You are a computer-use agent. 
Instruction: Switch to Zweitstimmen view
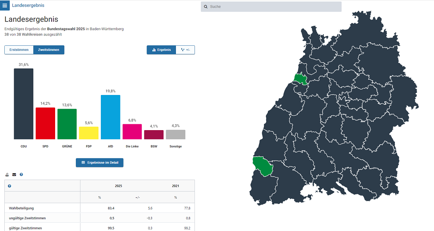pyautogui.click(x=49, y=50)
